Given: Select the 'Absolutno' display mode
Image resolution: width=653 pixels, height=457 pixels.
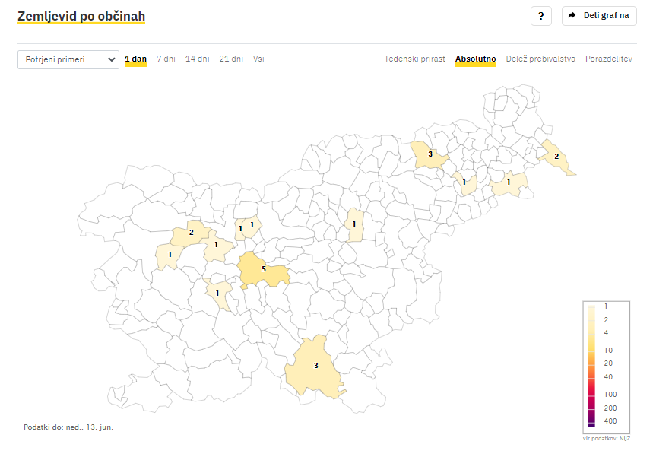Looking at the screenshot, I should pos(475,59).
